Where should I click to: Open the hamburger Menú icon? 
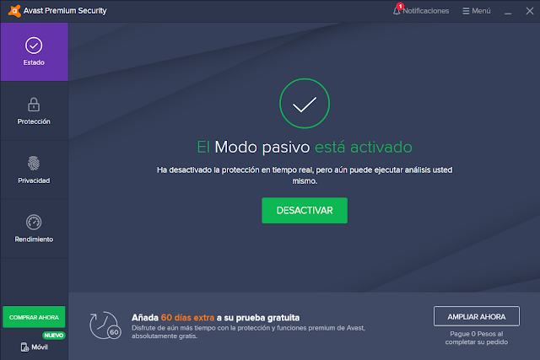pos(466,11)
